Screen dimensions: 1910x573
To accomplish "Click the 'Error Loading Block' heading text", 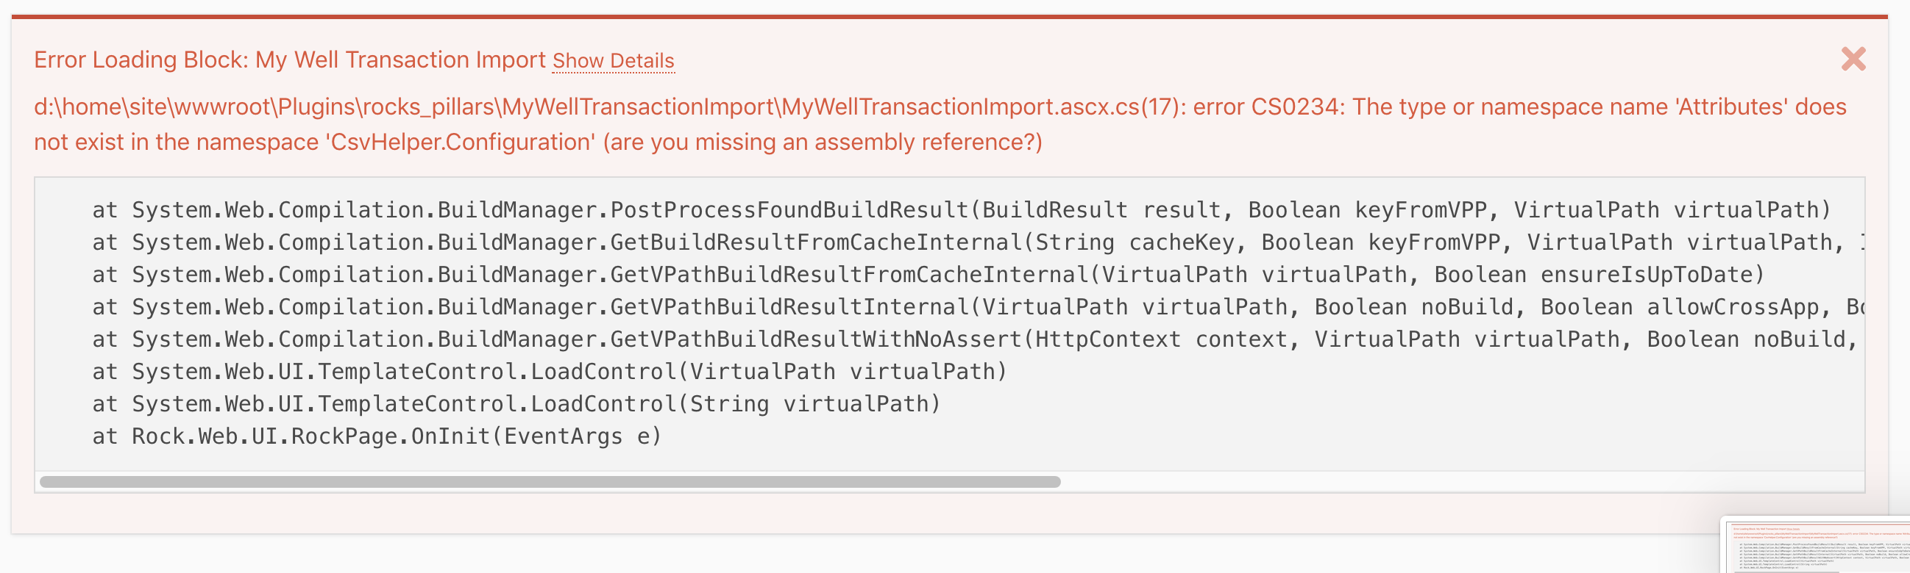I will coord(141,60).
